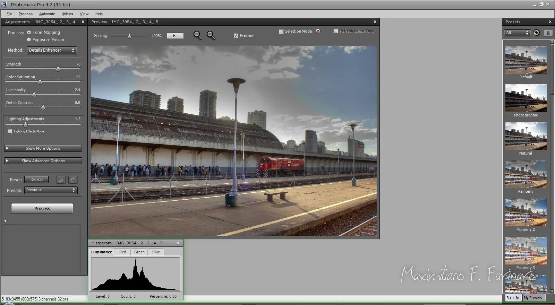Enable Lighting Effects Mode checkbox
Screen dimensions: 555x305
[x=10, y=131]
